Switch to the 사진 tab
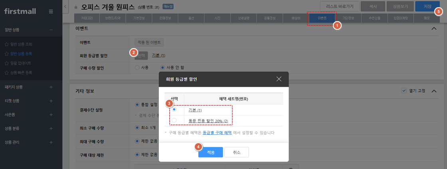447x169 pixels. click(x=218, y=18)
